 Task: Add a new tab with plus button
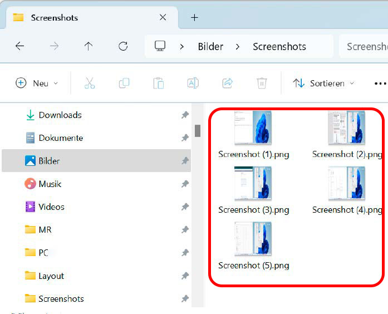pos(194,18)
